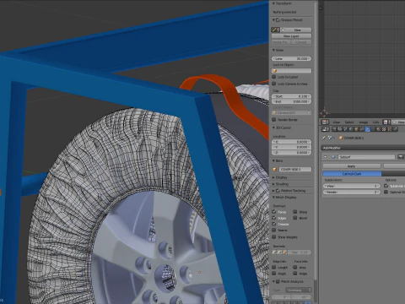Open the Scene properties tab icon
This screenshot has width=405, height=304.
(345, 129)
